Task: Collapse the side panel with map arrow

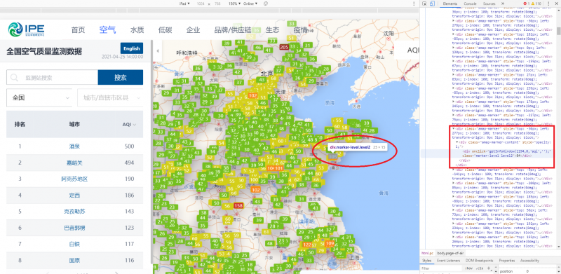Action: [x=158, y=50]
